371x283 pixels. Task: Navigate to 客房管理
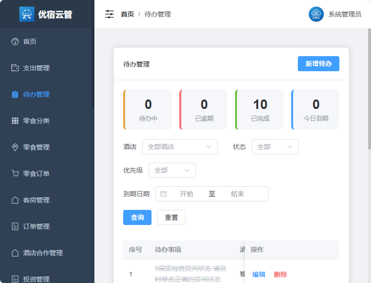[46, 200]
